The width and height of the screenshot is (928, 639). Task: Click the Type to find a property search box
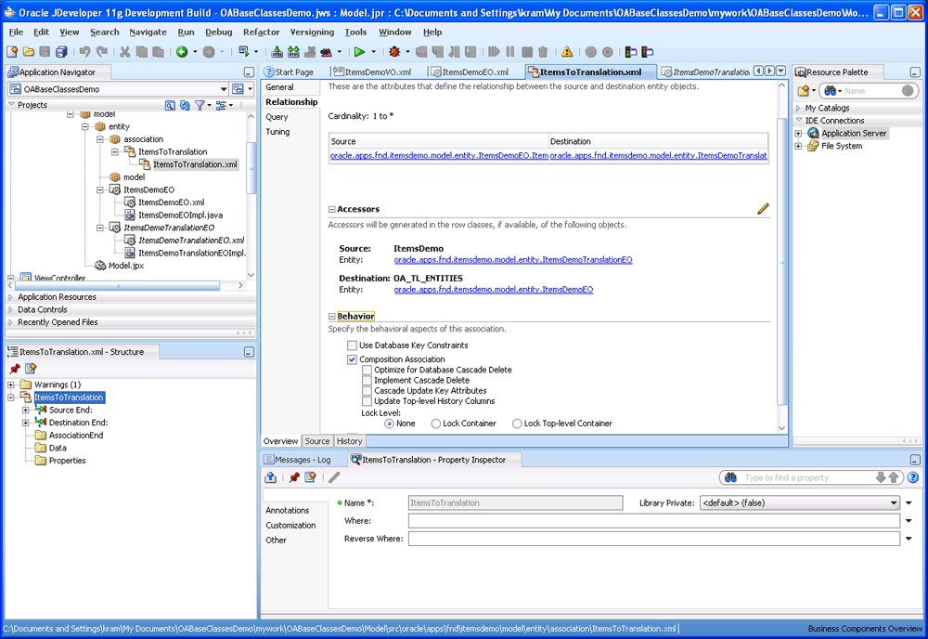pyautogui.click(x=808, y=477)
